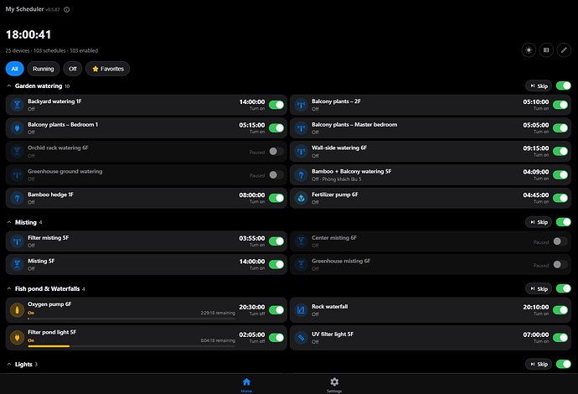Open the Balcony plants – Bedroom 1 plug icon

(x=17, y=128)
